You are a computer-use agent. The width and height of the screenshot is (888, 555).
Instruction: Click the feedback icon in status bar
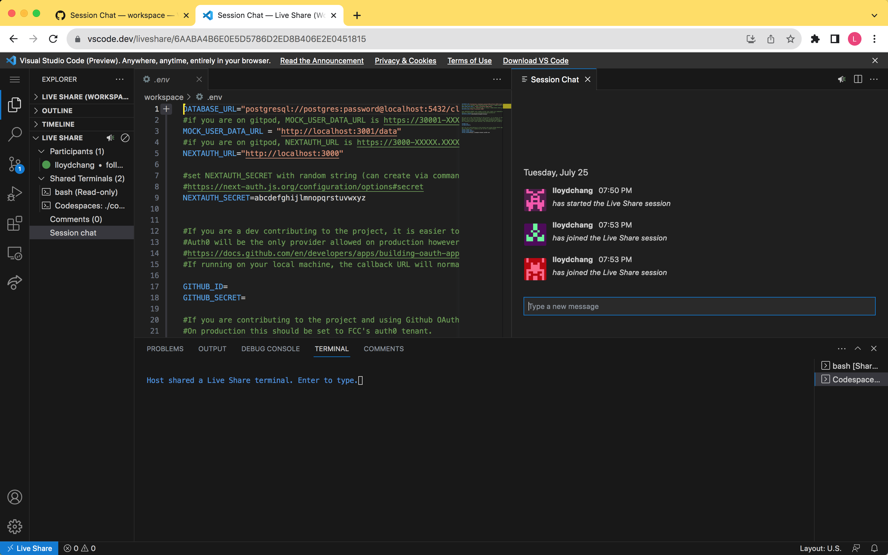coord(856,548)
